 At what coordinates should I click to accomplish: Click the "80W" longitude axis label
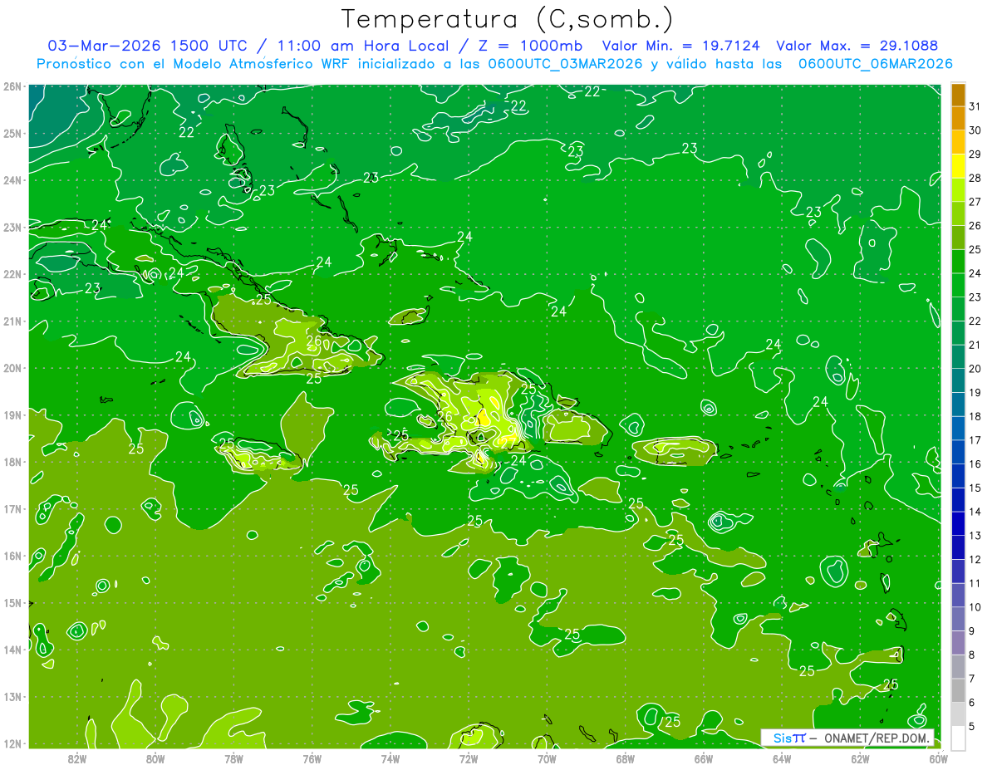[x=155, y=758]
